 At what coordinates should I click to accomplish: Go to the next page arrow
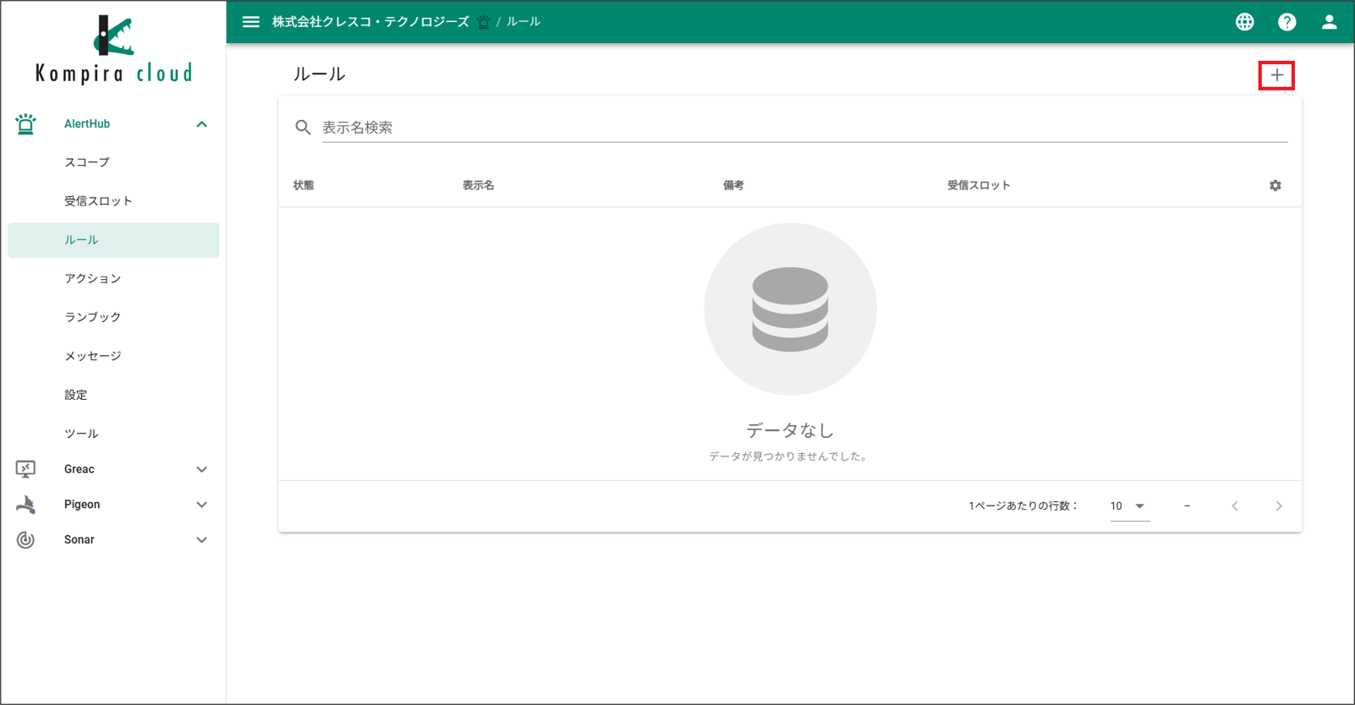coord(1278,506)
